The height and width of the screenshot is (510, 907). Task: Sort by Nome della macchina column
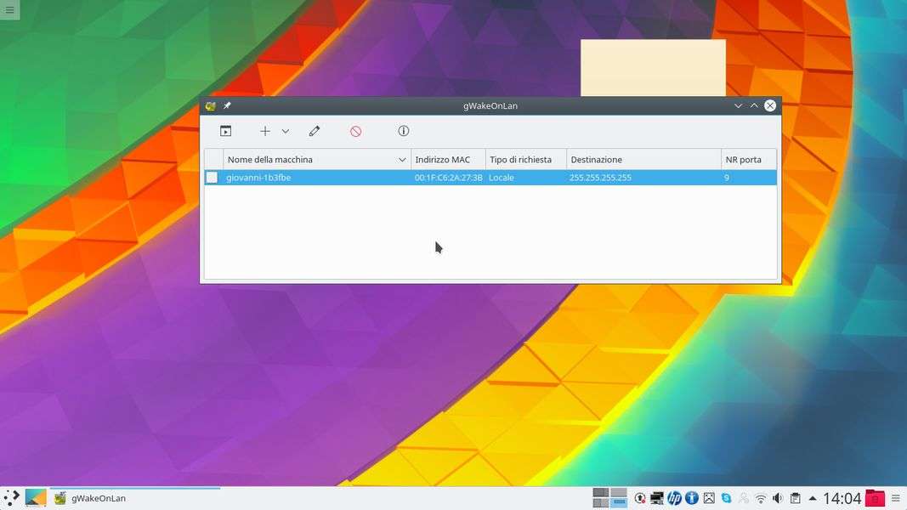tap(317, 160)
